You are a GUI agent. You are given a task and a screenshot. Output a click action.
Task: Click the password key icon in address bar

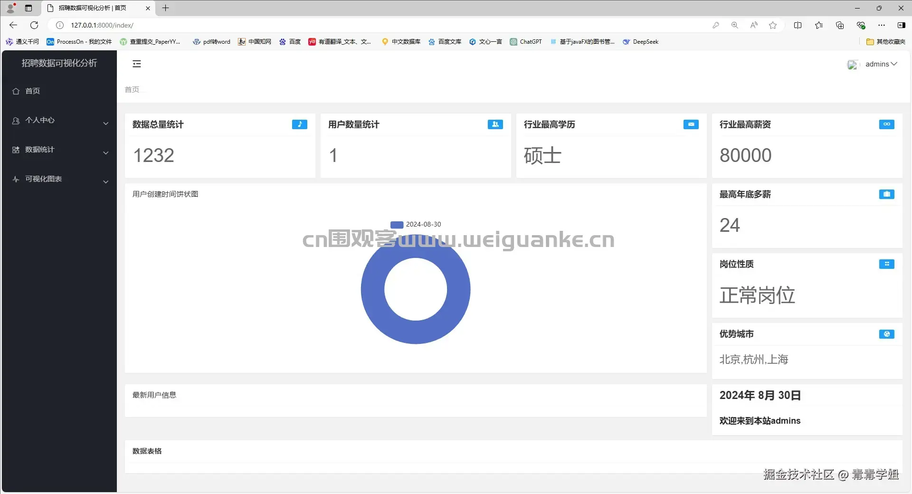[716, 25]
